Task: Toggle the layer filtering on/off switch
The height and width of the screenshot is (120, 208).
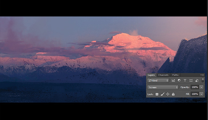Action: click(x=203, y=80)
